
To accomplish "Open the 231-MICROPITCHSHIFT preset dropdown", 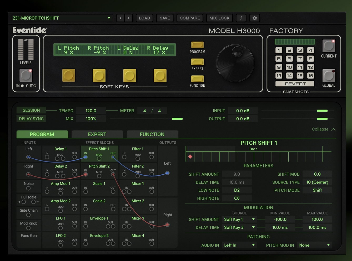I will coord(62,18).
